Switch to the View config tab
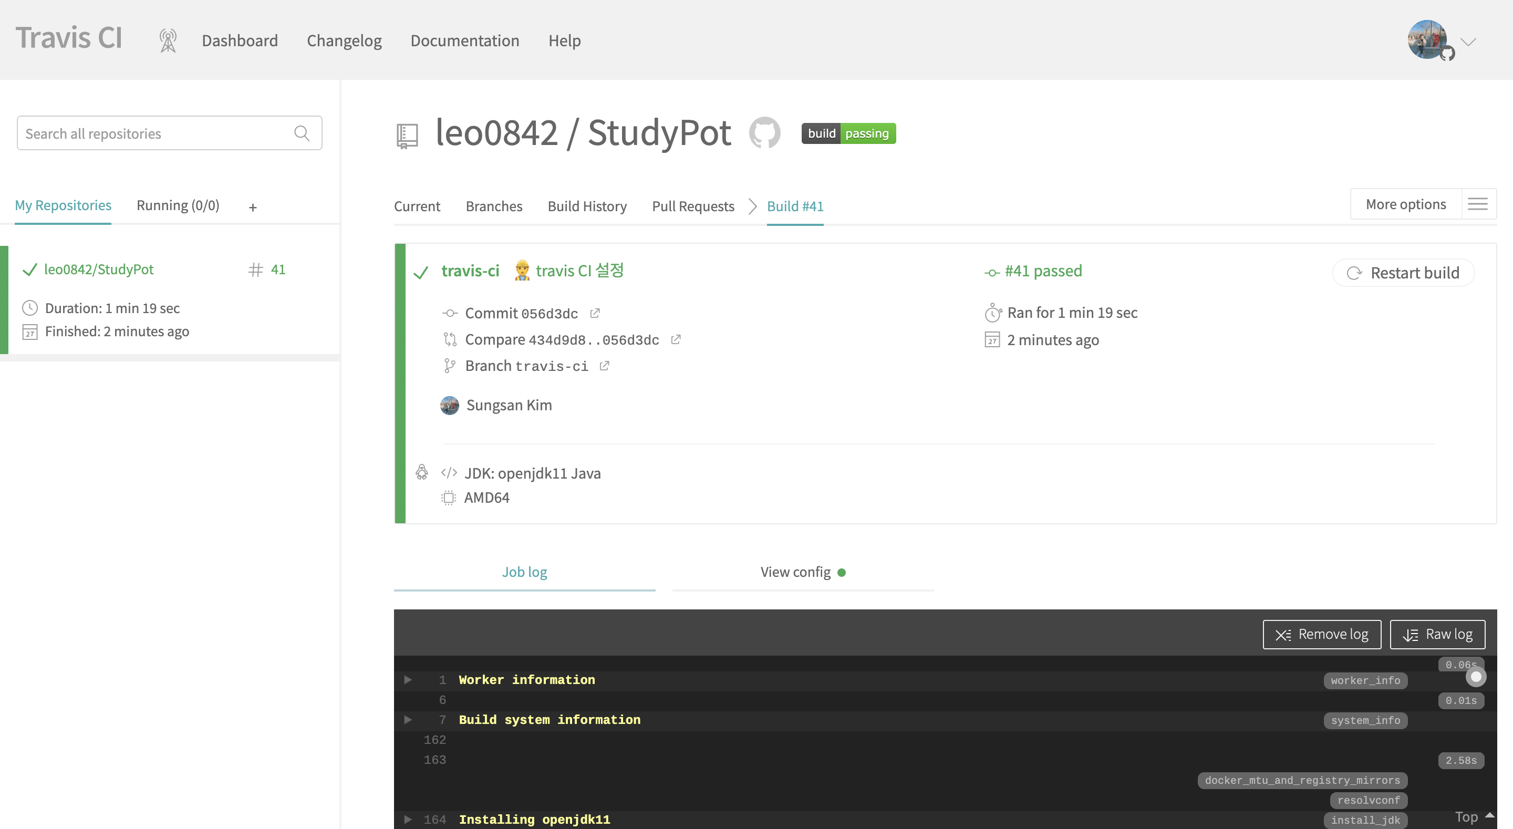The height and width of the screenshot is (829, 1513). (x=803, y=572)
